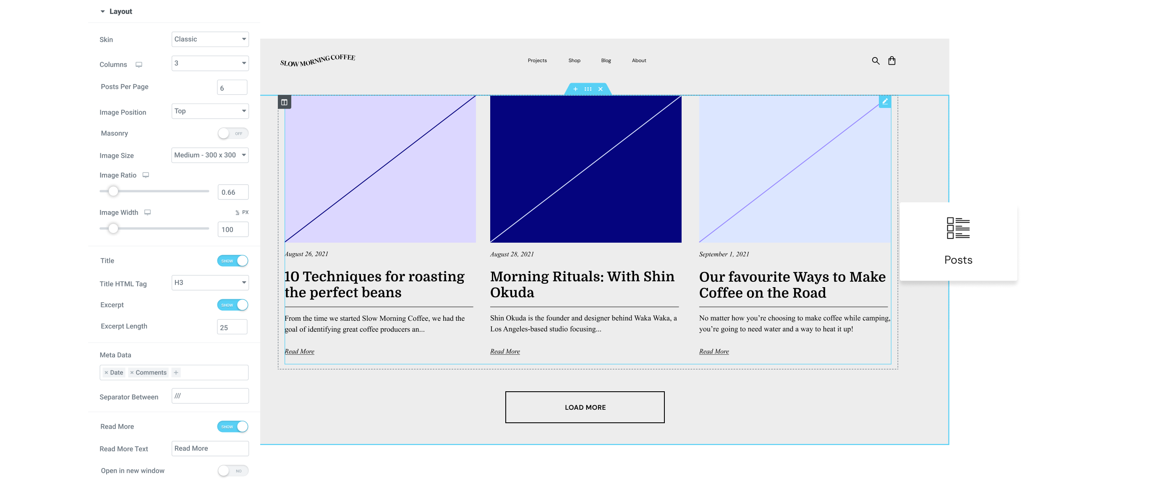Viewport: 1176px width, 487px height.
Task: Click the Excerpt Length input field
Action: pos(232,326)
